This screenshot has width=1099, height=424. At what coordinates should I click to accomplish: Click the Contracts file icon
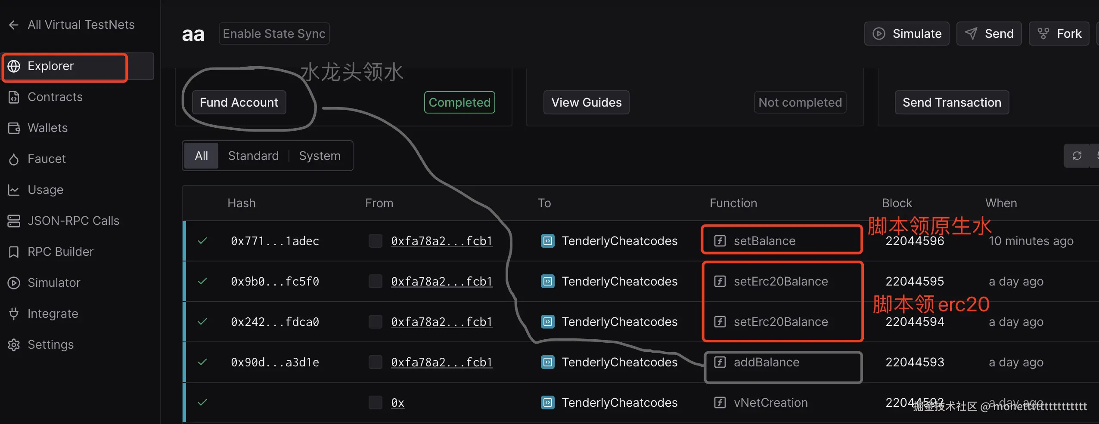click(x=14, y=97)
